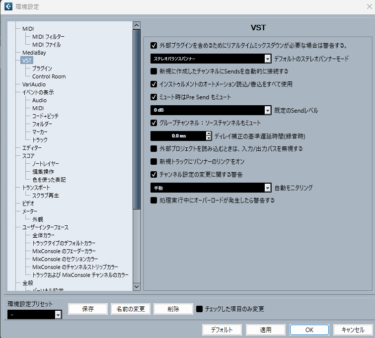Screen dimensions: 375x338
Task: Select トラックタイプのデフォルトカラー in the tree
Action: coord(64,243)
